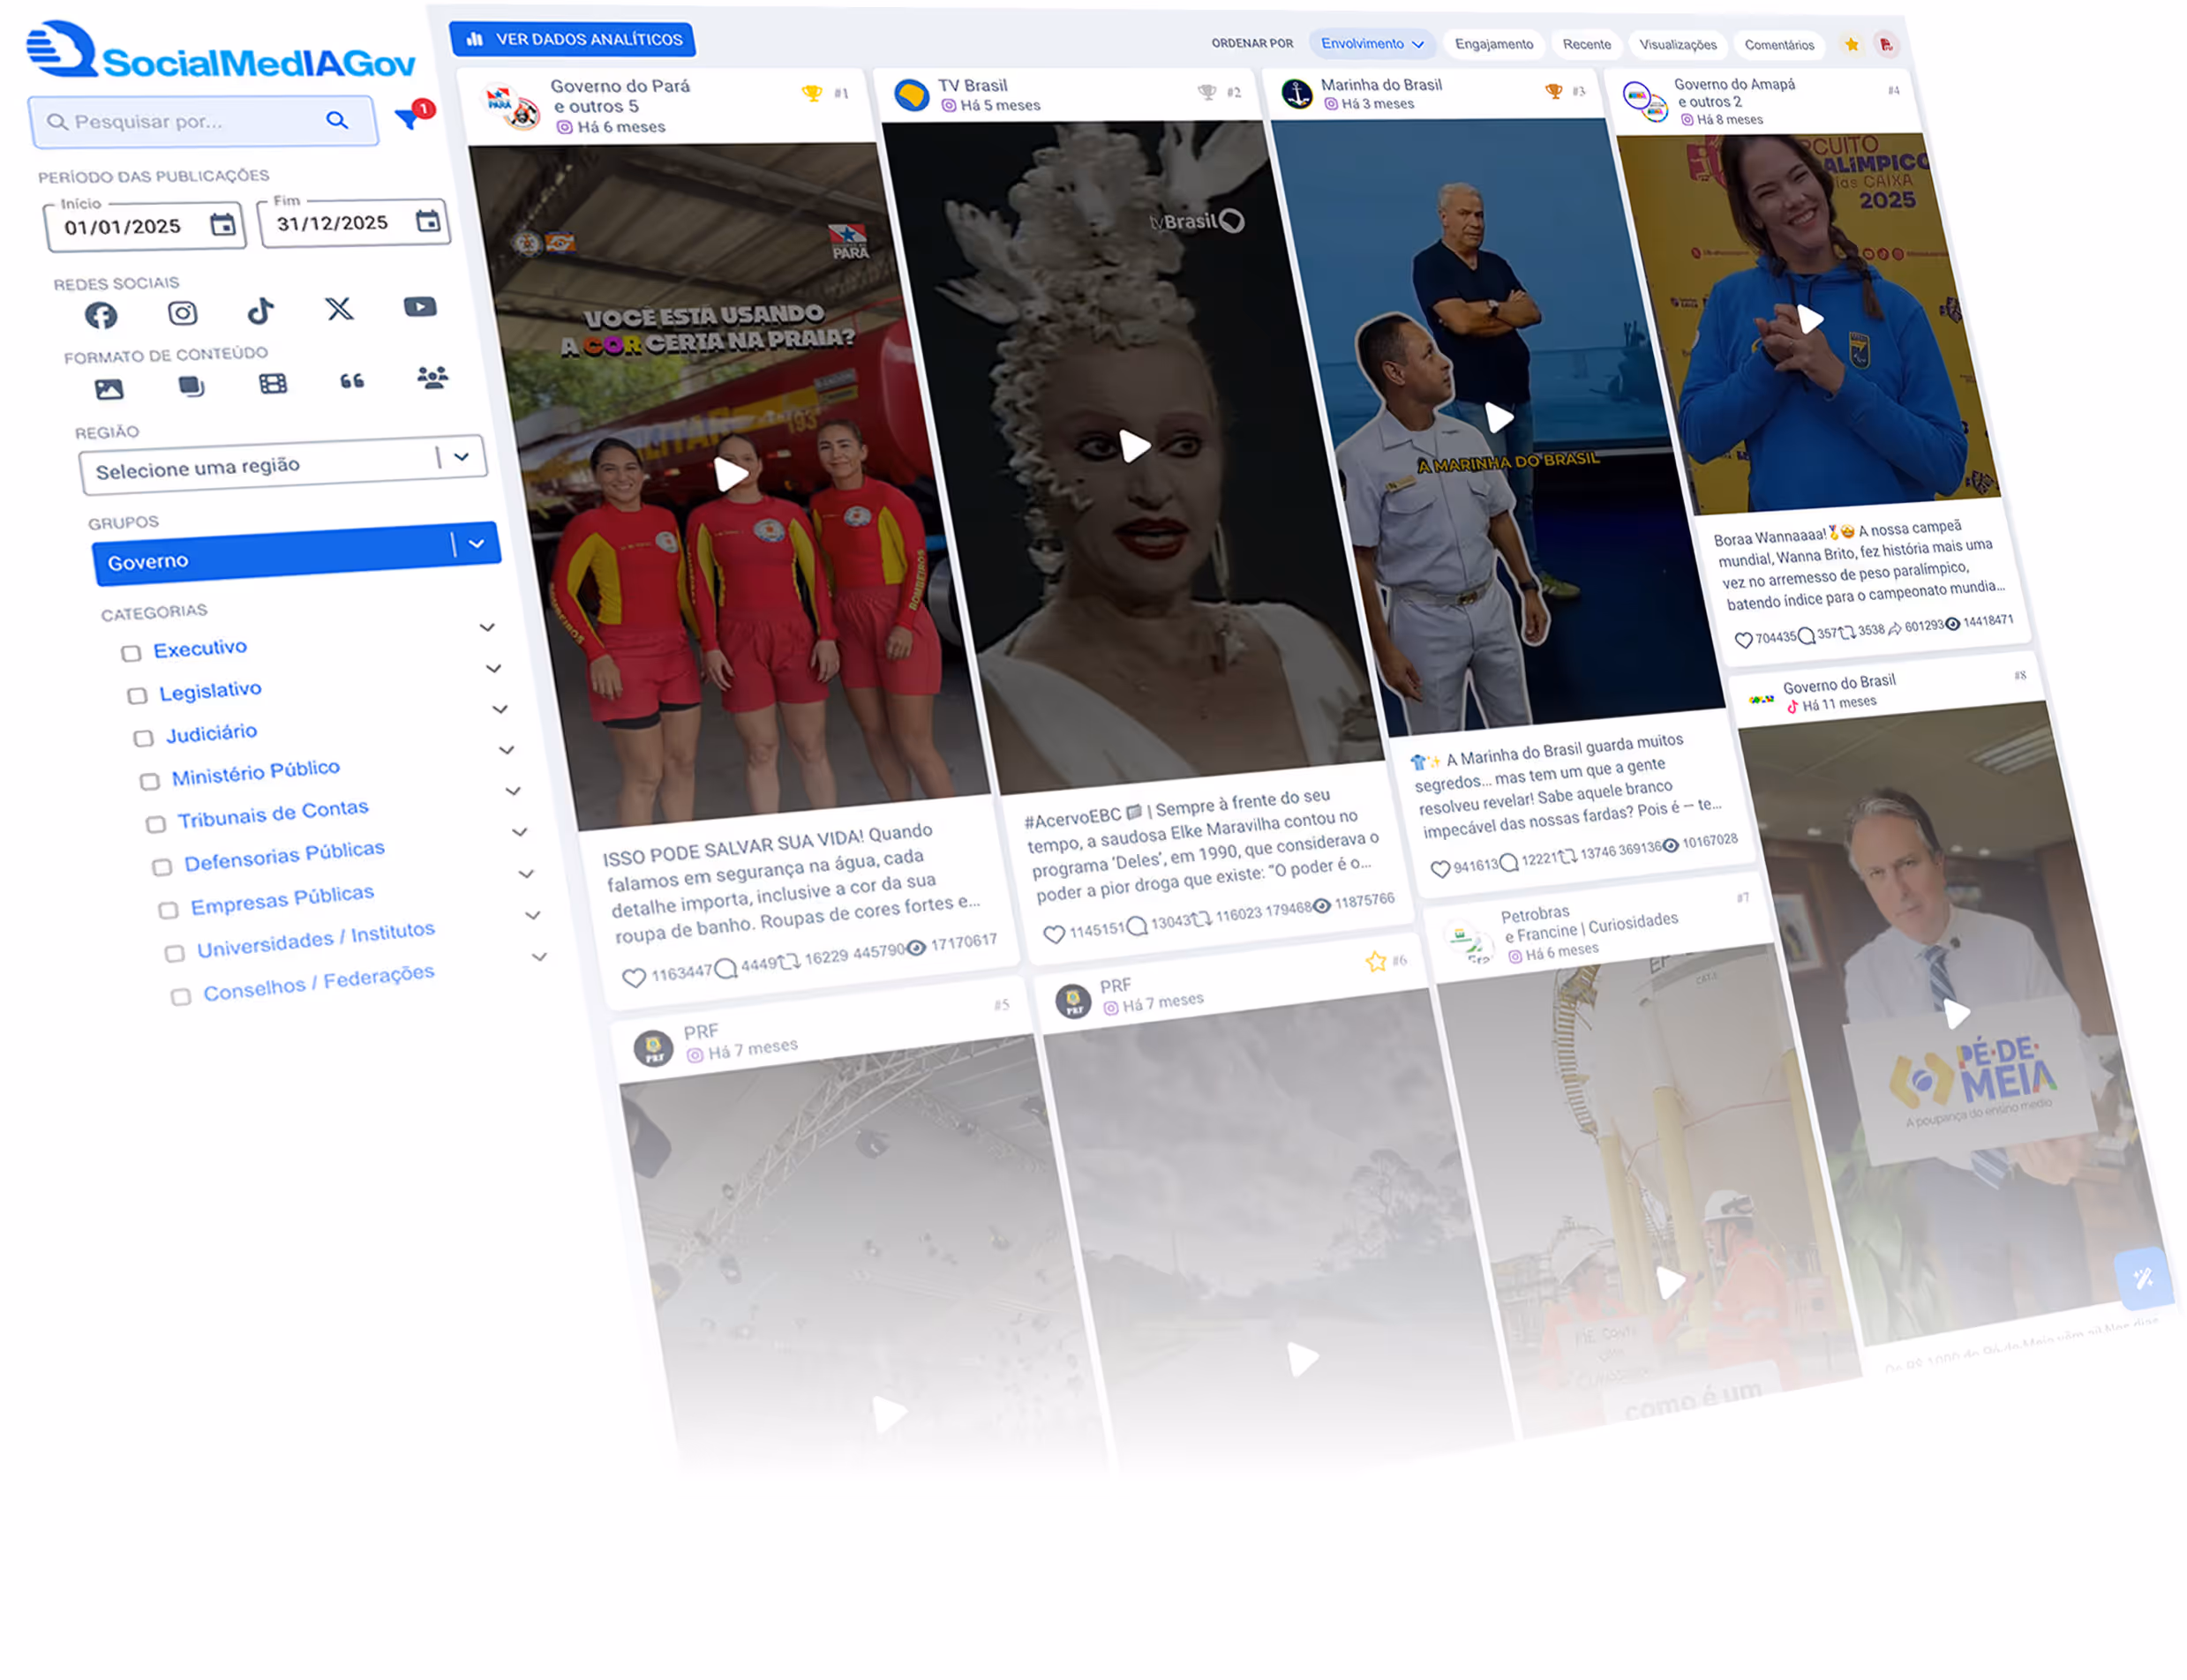The image size is (2187, 1680).
Task: Tick the Ministério Público checkbox
Action: click(x=149, y=781)
